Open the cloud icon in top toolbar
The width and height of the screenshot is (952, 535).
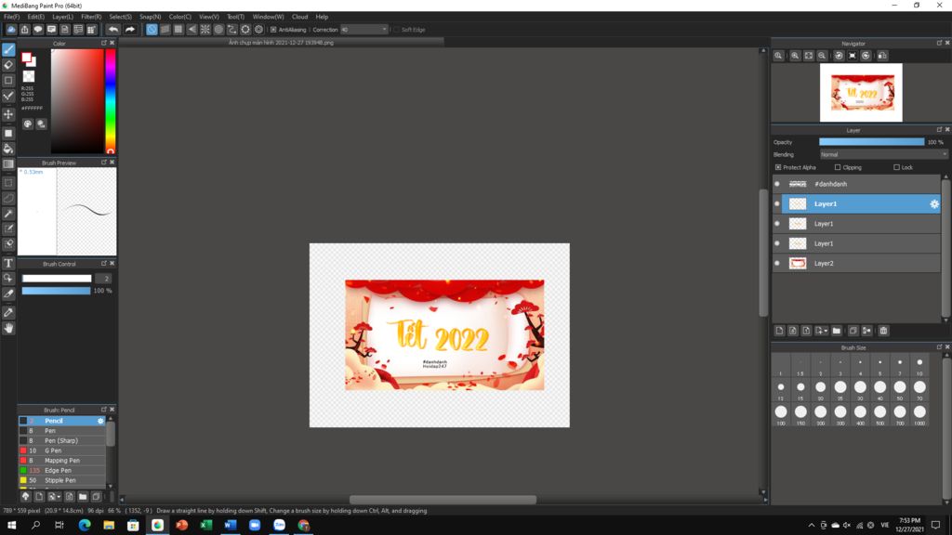click(11, 29)
